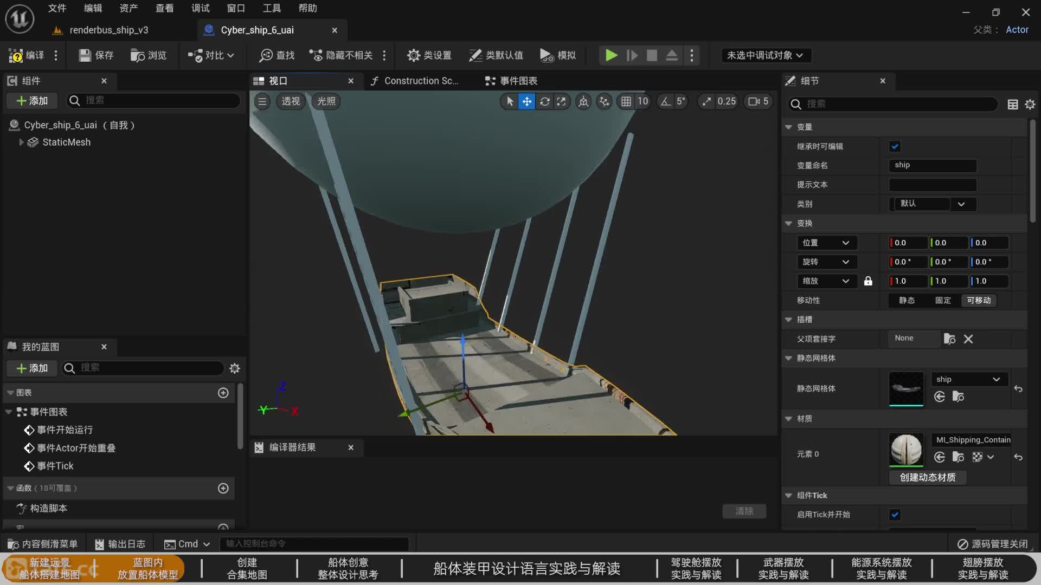
Task: Activate the rotate tool in viewport
Action: (544, 101)
